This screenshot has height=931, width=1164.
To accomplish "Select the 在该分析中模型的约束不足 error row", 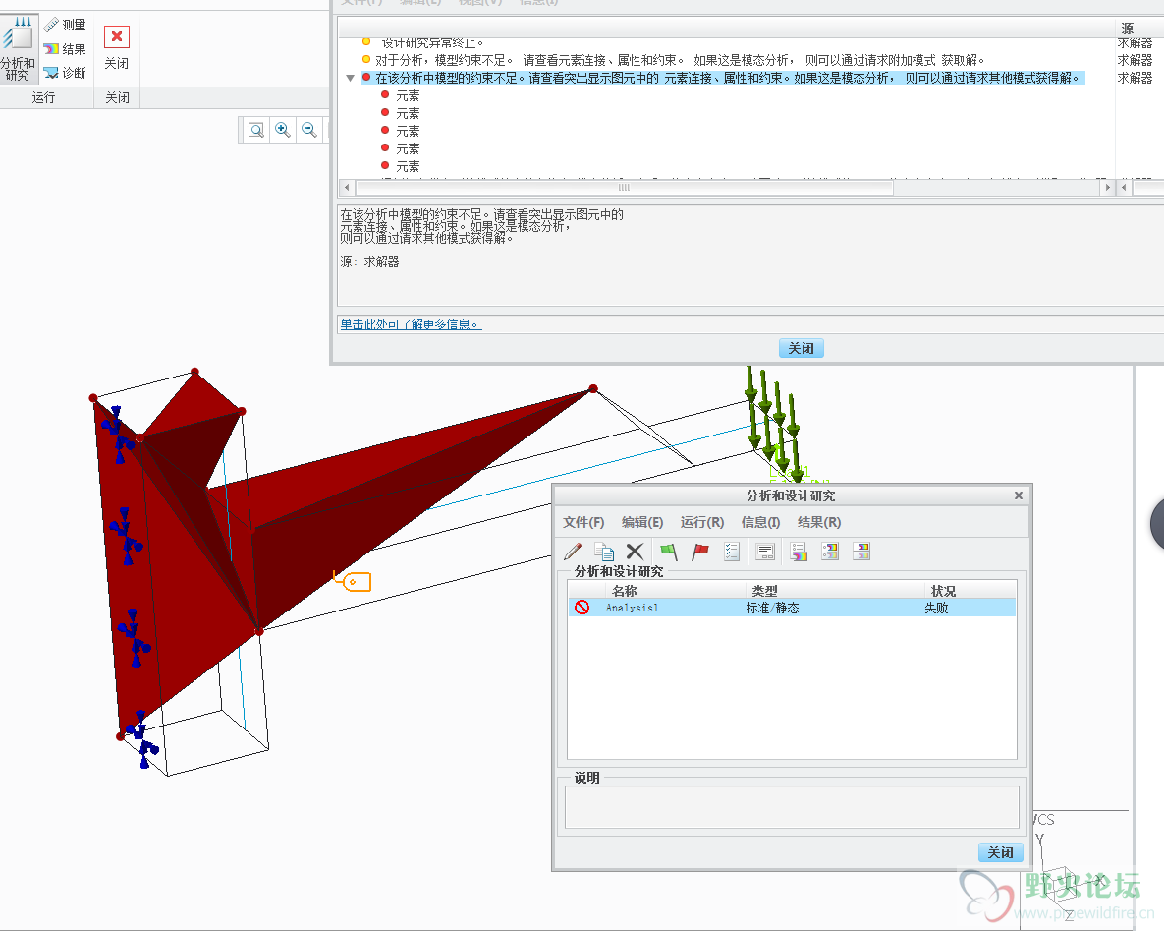I will [x=723, y=78].
